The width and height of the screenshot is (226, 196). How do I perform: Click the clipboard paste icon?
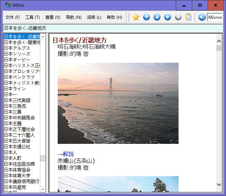(x=188, y=17)
